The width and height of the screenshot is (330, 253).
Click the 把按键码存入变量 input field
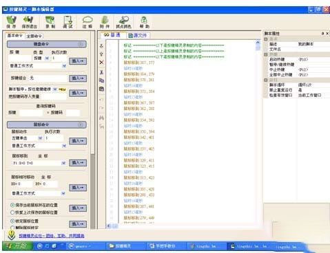click(54, 96)
